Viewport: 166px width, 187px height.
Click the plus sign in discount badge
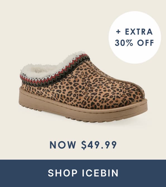(119, 32)
